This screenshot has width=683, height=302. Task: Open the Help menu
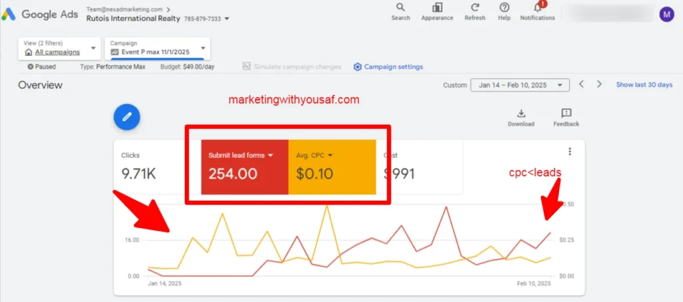click(504, 12)
